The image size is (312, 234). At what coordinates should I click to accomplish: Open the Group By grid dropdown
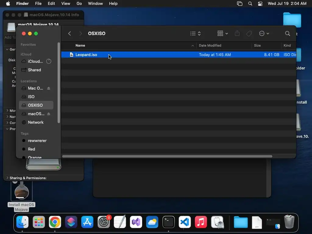222,34
